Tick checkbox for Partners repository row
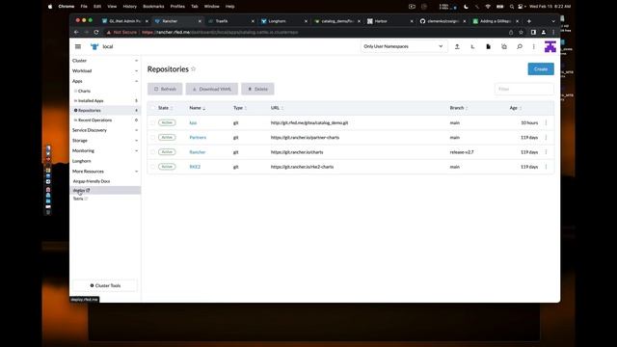617x347 pixels. [x=152, y=137]
